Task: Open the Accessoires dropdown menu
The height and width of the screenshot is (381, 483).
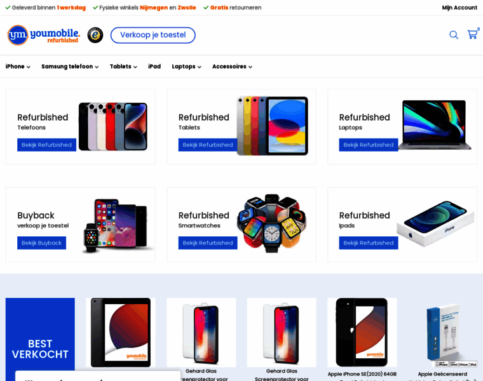Action: click(232, 67)
